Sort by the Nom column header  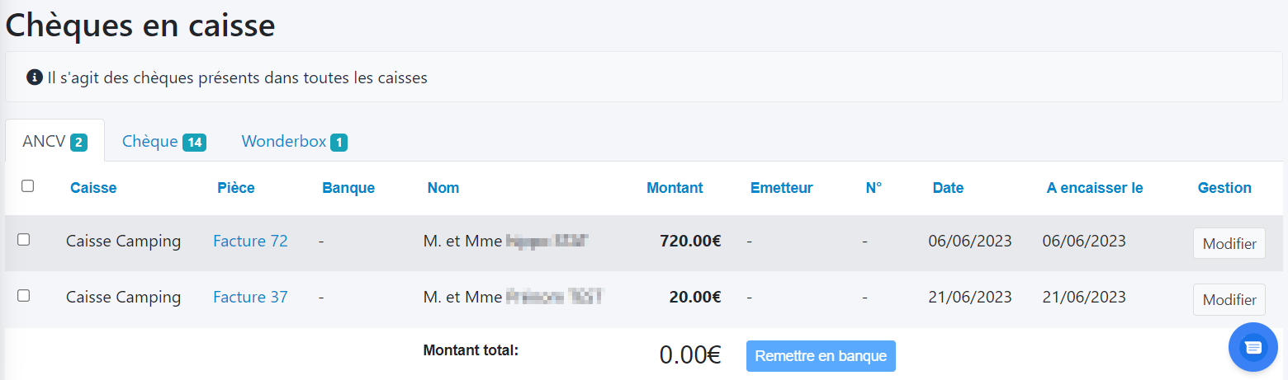pyautogui.click(x=443, y=188)
